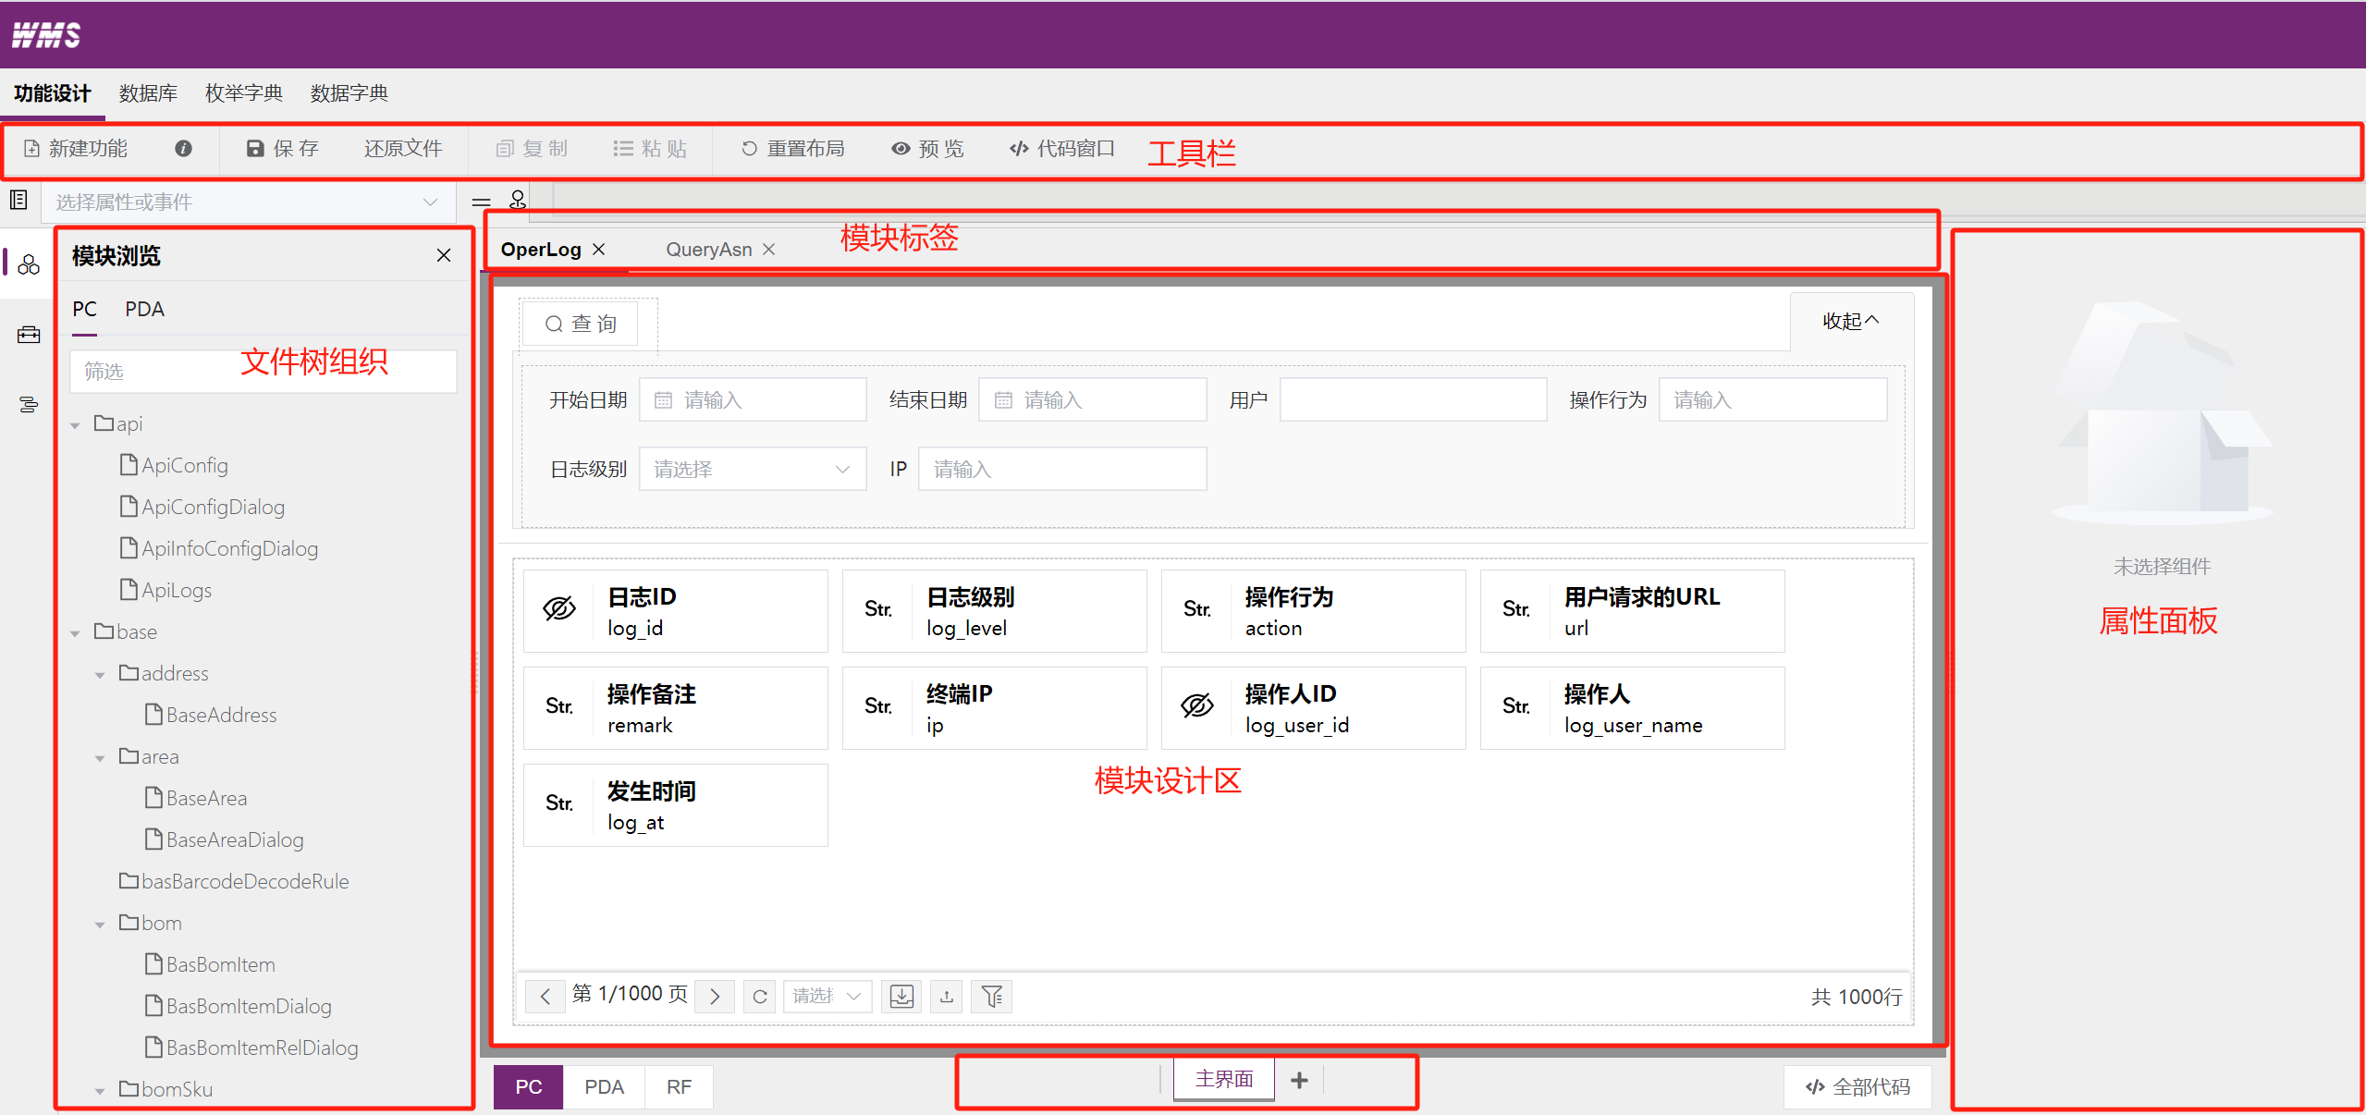Click the download export icon in pagination
Screen dimensions: 2366x1115
(901, 997)
